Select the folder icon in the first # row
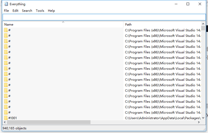Image resolution: width=208 pixels, height=133 pixels. pos(6,30)
